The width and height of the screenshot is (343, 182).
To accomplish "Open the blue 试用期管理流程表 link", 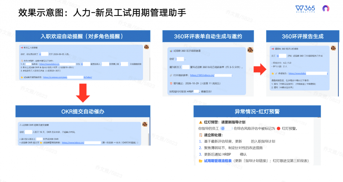I will (218, 161).
